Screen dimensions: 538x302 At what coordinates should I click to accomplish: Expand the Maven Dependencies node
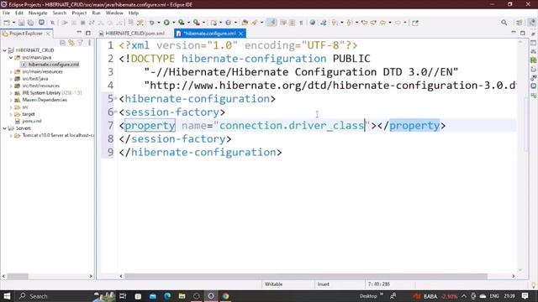tap(11, 101)
